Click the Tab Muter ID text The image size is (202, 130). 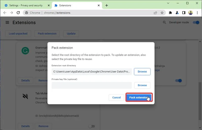tap(57, 116)
